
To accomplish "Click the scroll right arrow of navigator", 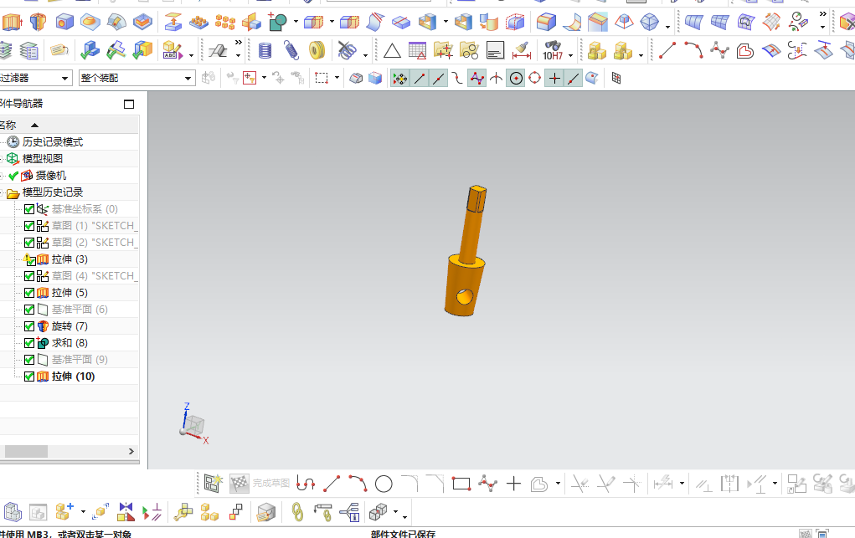I will tap(131, 451).
